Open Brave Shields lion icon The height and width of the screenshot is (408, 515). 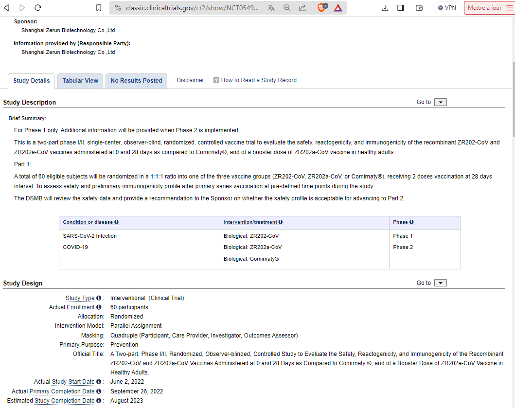coord(321,8)
